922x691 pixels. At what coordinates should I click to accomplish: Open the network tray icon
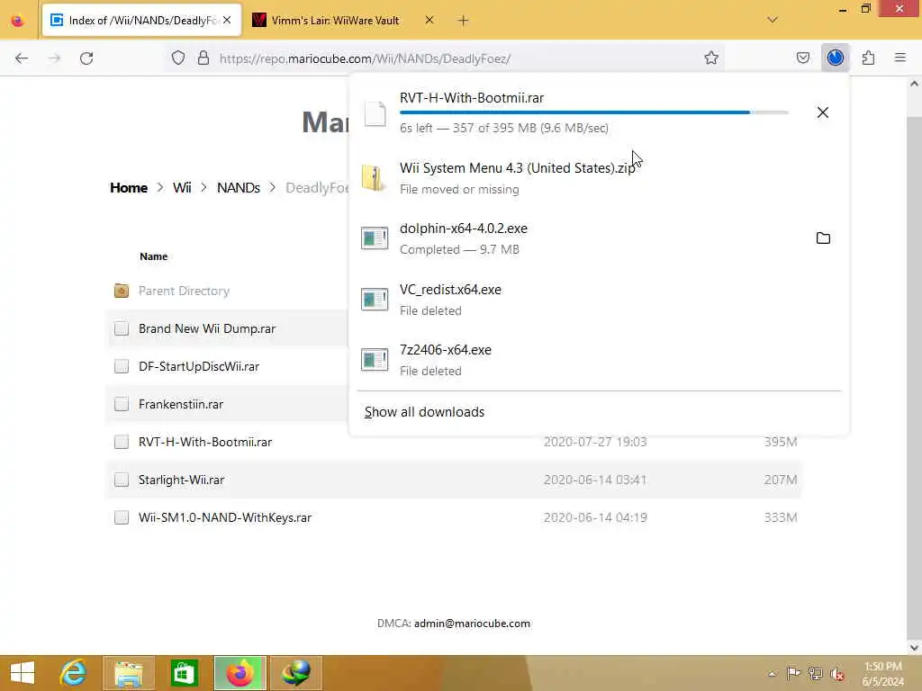pos(815,673)
